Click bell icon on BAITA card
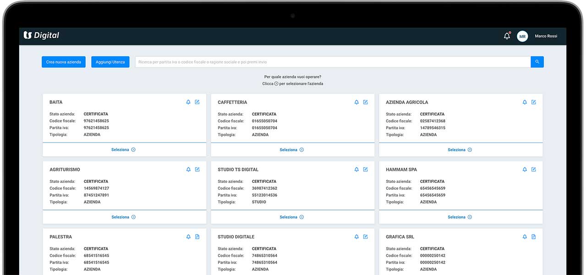 pos(188,102)
